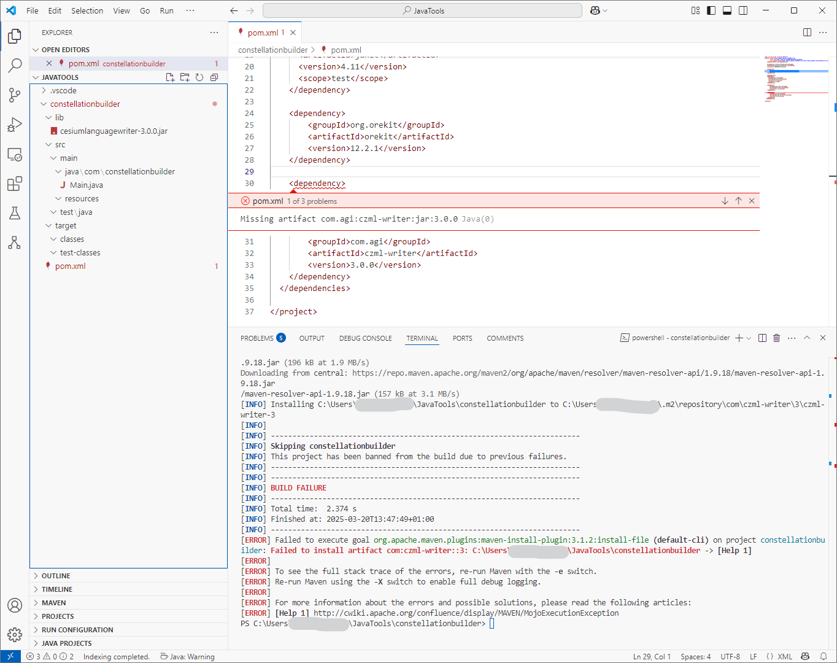Viewport: 837px width, 663px height.
Task: Close the pom.xml editor tab
Action: pyautogui.click(x=293, y=33)
